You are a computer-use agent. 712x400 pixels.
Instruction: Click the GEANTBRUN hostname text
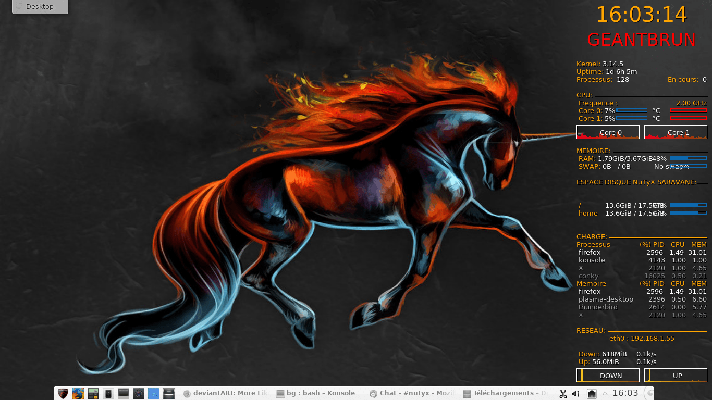[x=642, y=40]
